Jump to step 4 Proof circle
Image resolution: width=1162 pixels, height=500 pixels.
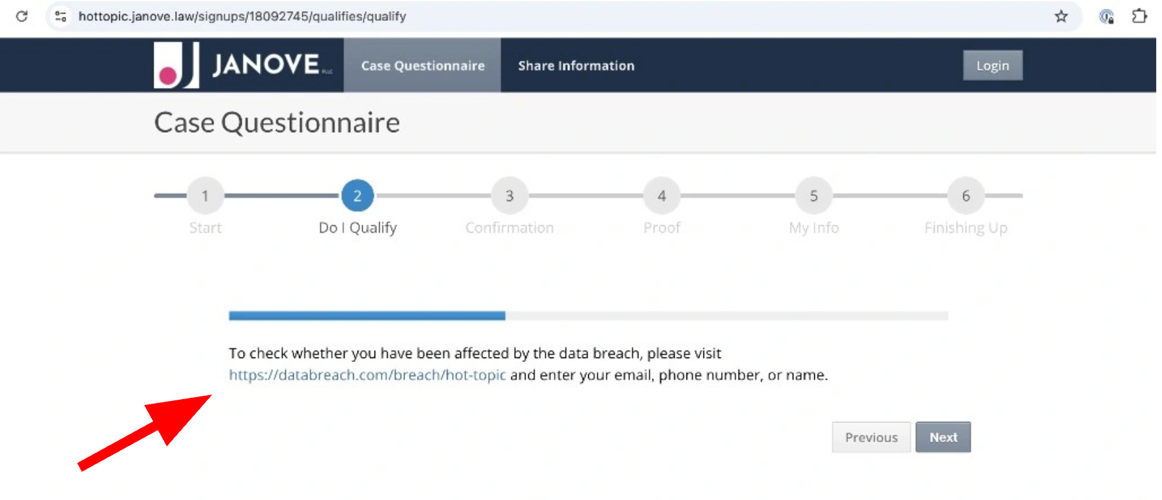click(662, 195)
